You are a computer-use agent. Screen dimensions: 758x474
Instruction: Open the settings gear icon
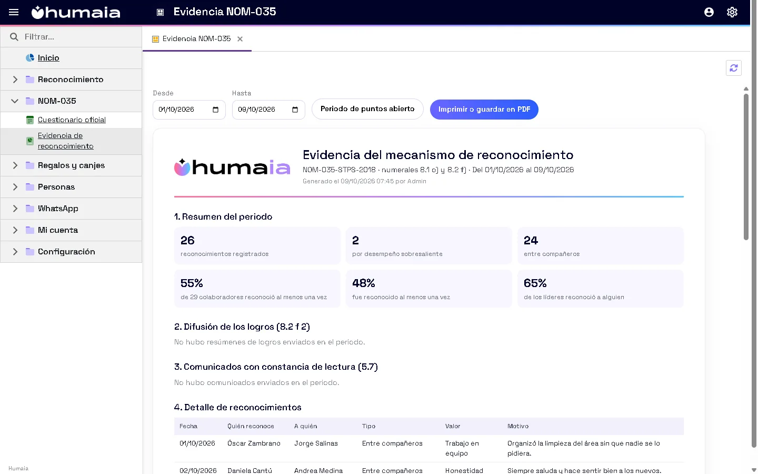[732, 12]
